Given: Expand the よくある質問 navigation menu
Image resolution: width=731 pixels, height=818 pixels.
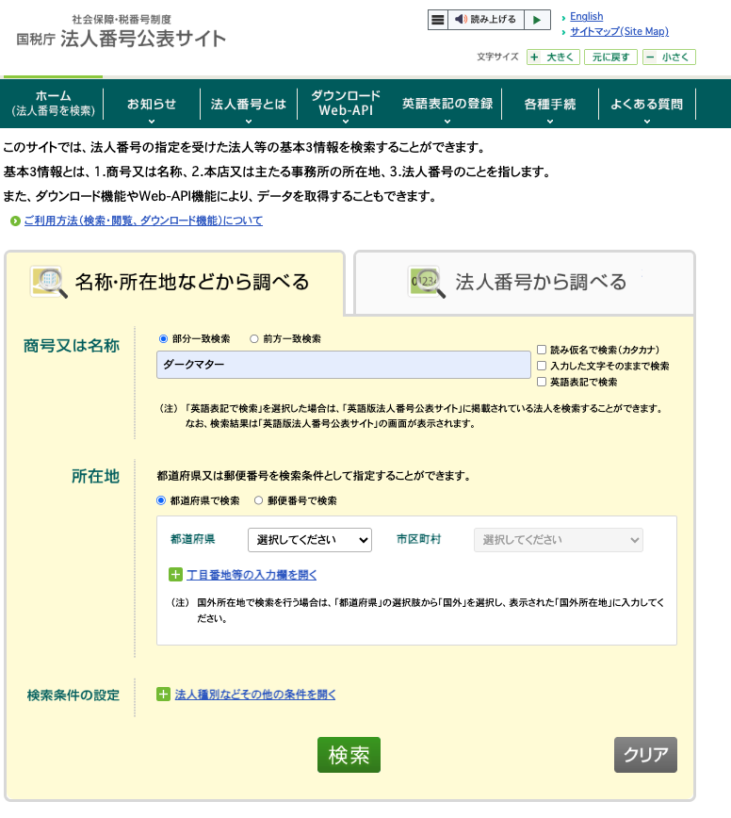Looking at the screenshot, I should click(646, 106).
